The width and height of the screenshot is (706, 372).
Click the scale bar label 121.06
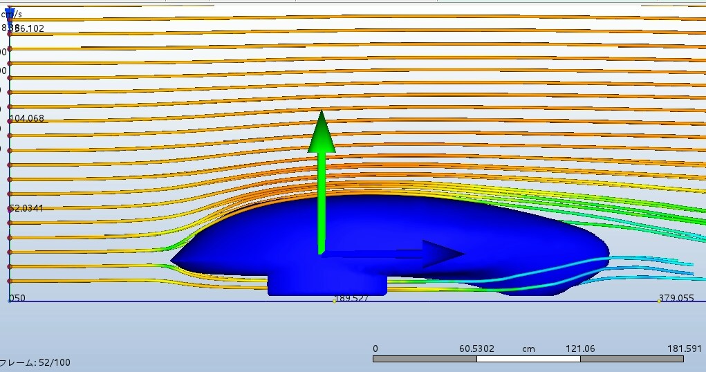tap(580, 348)
